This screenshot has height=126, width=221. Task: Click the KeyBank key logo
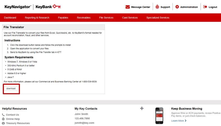[x=57, y=7]
